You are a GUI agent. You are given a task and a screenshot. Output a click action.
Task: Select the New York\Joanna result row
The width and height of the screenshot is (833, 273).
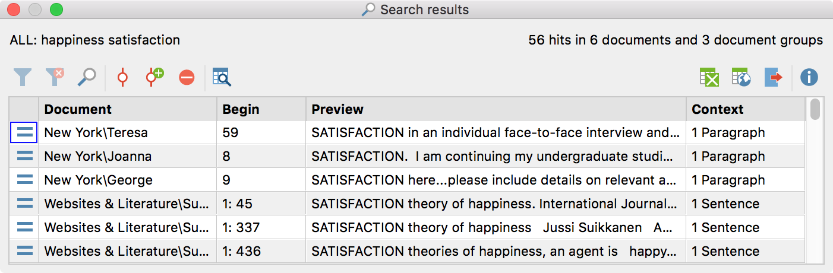click(x=407, y=157)
